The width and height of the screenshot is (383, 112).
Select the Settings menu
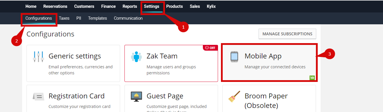[x=152, y=6]
